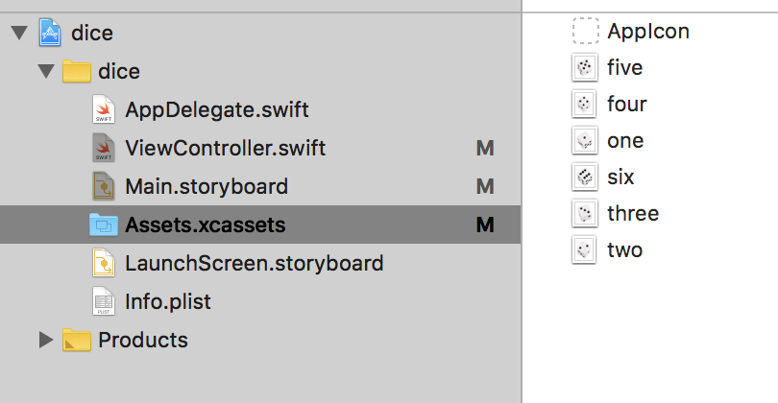Click the one dice thumbnail
Viewport: 778px width, 403px height.
click(583, 141)
